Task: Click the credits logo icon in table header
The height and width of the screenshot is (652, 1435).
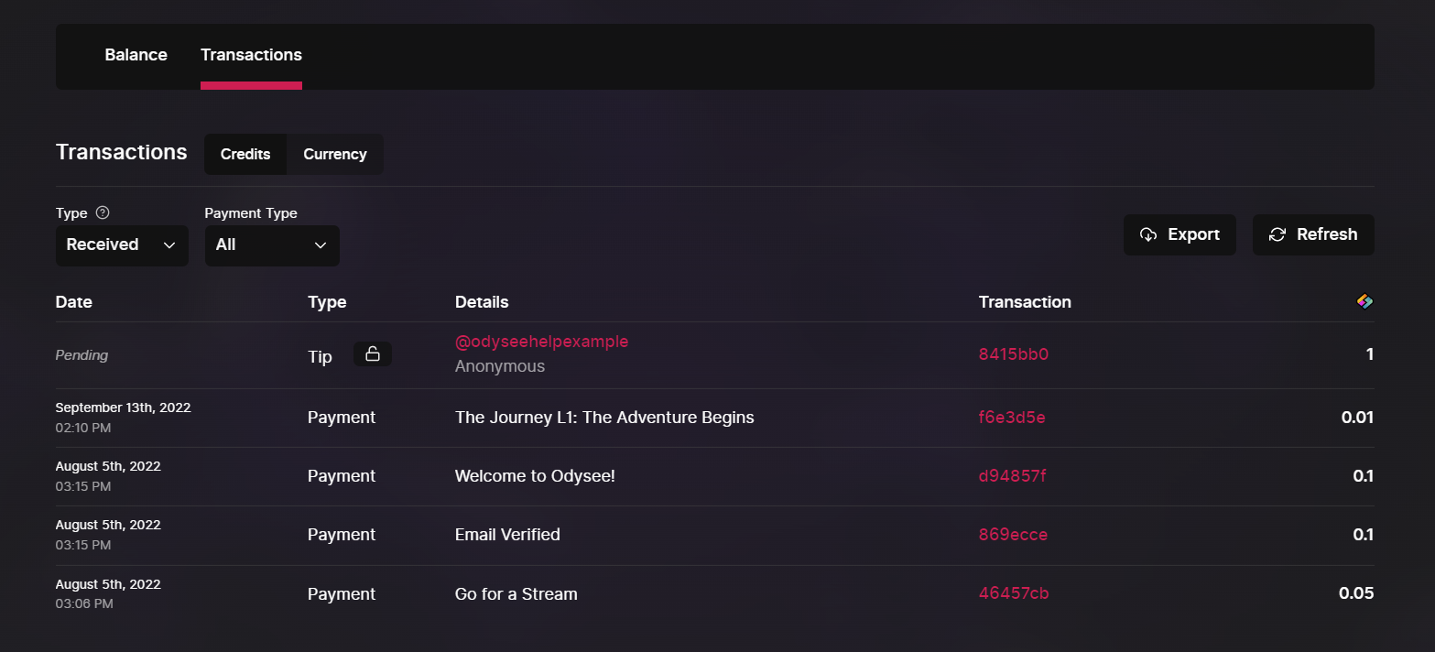Action: [x=1364, y=301]
